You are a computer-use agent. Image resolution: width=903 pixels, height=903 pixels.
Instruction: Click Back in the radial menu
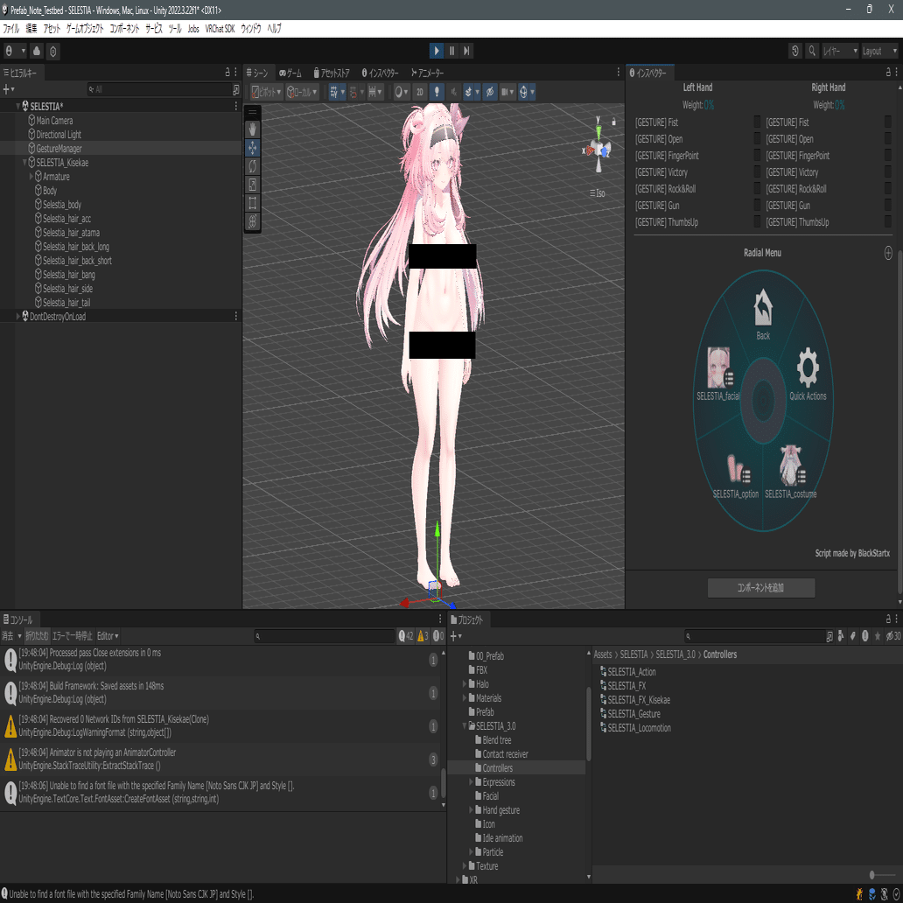pos(763,314)
